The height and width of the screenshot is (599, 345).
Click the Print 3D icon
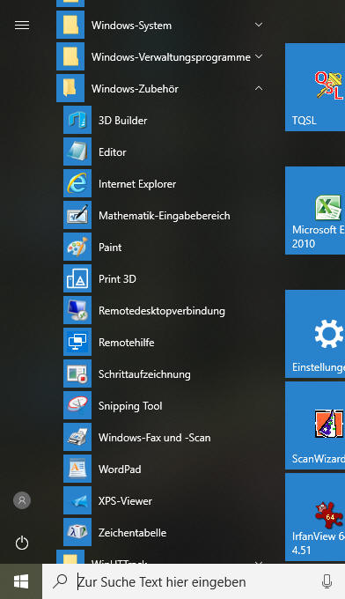[x=77, y=279]
